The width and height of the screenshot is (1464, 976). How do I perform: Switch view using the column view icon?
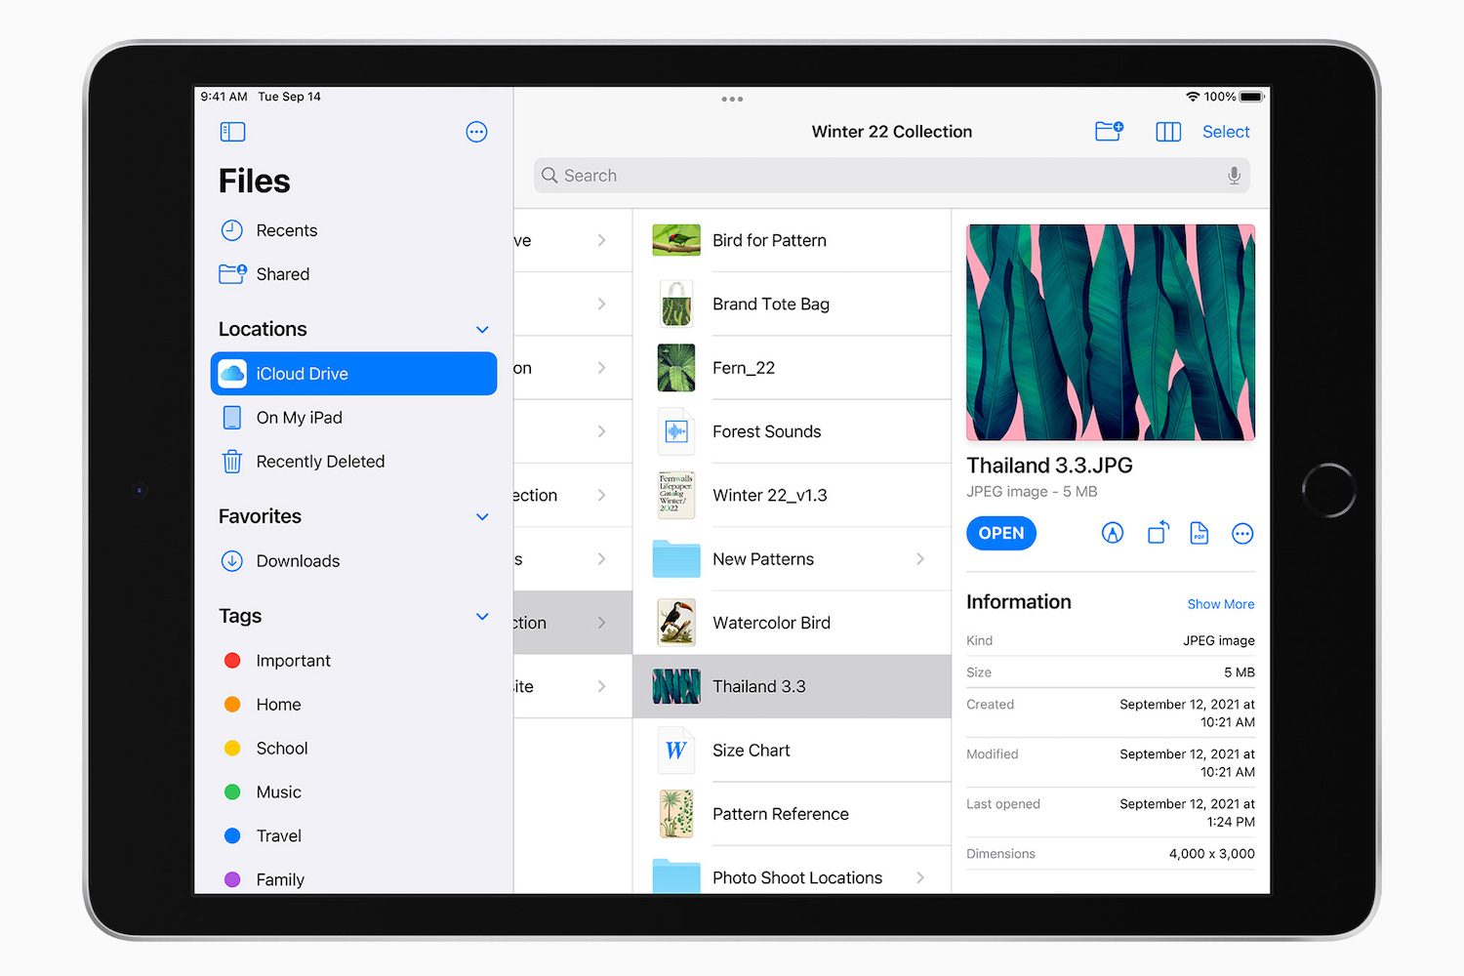coord(1168,132)
